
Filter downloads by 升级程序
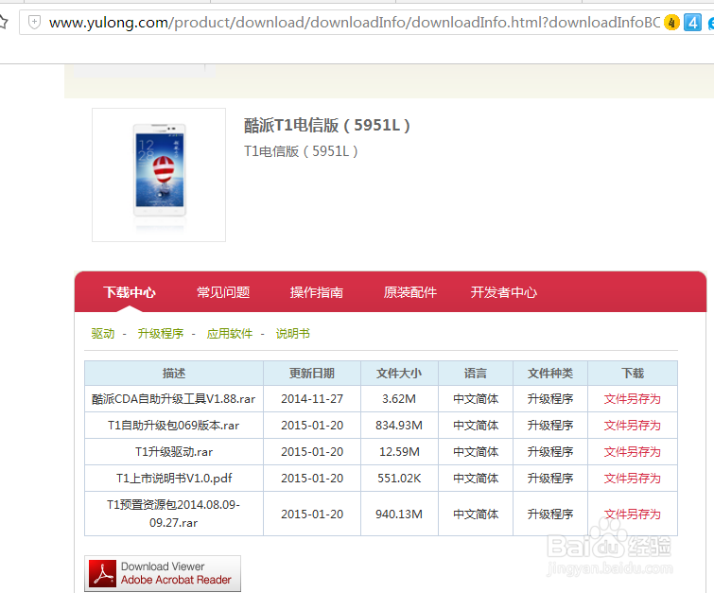coord(160,334)
